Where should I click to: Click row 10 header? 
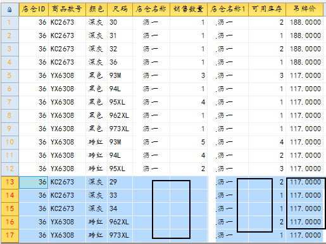[9, 142]
